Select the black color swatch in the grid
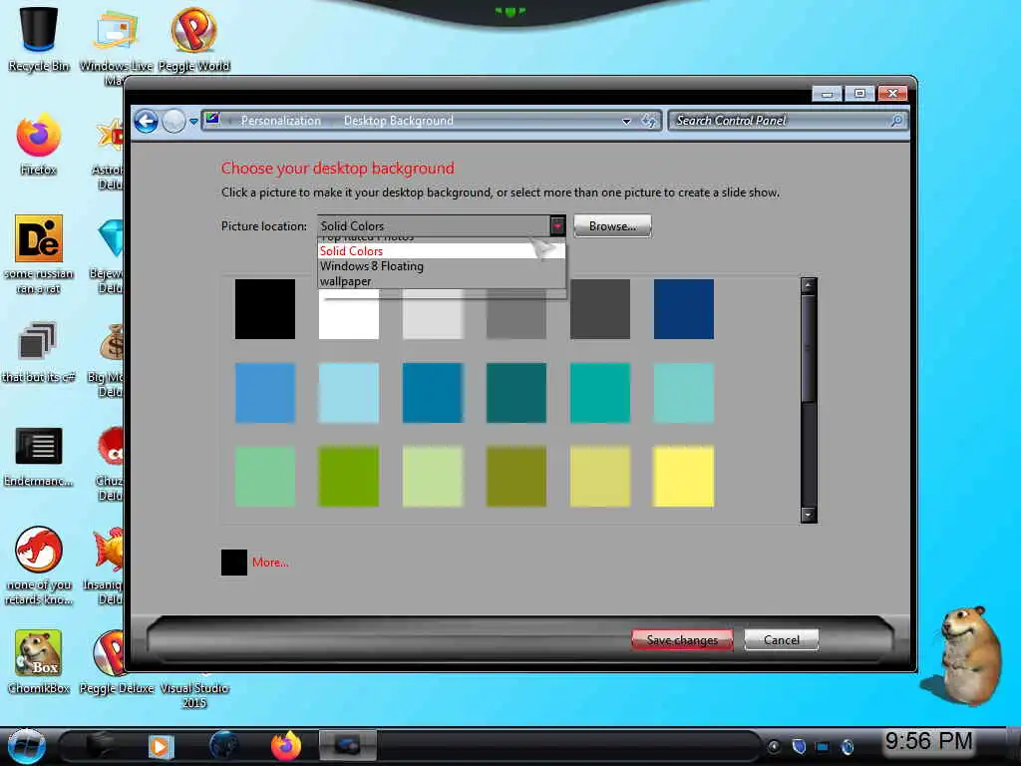 pyautogui.click(x=265, y=309)
